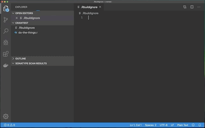Open errors and warnings in status bar
205x128 pixels.
[9, 125]
